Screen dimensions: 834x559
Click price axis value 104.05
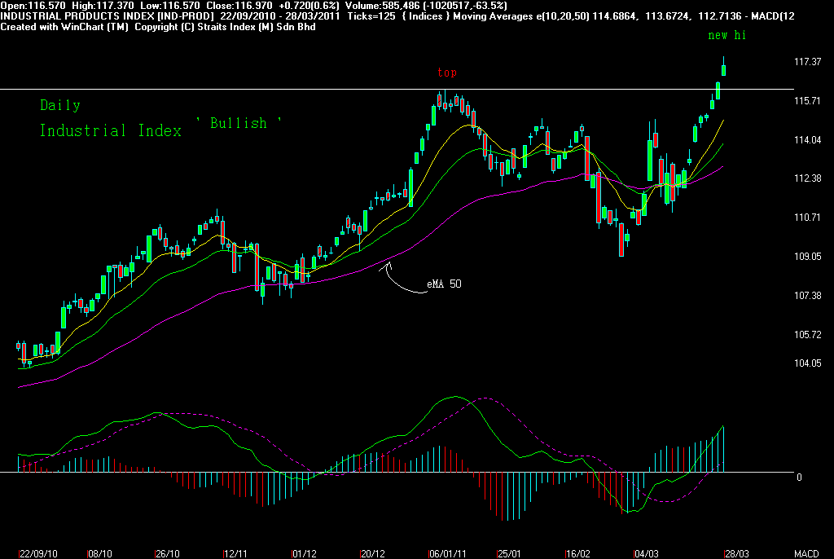click(807, 363)
